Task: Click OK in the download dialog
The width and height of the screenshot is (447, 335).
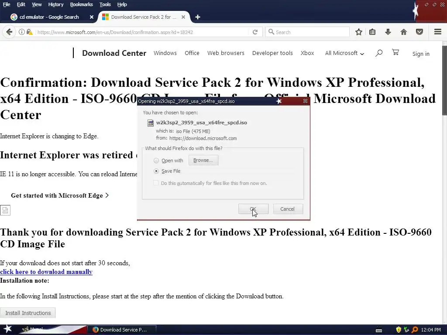Action: pos(253,209)
